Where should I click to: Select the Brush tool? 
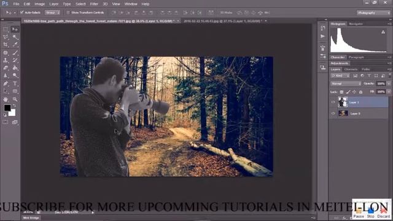15,53
